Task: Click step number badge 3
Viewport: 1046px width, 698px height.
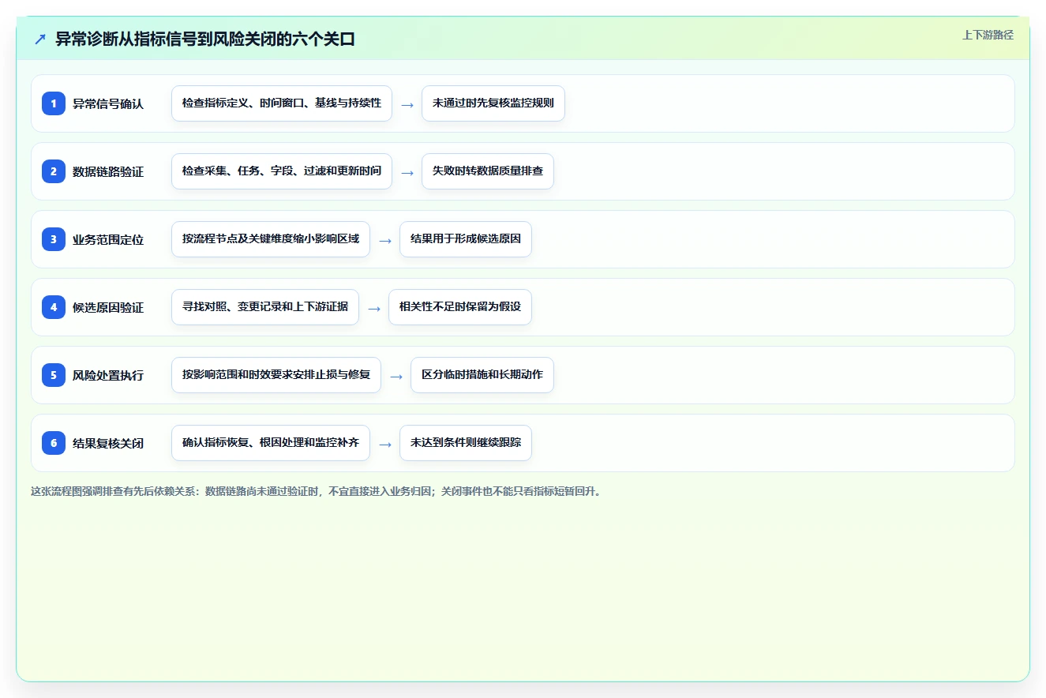Action: tap(54, 239)
